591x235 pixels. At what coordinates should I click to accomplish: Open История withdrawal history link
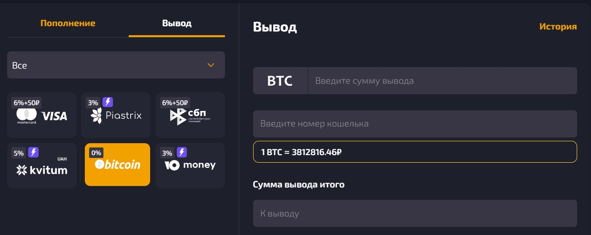coord(558,27)
